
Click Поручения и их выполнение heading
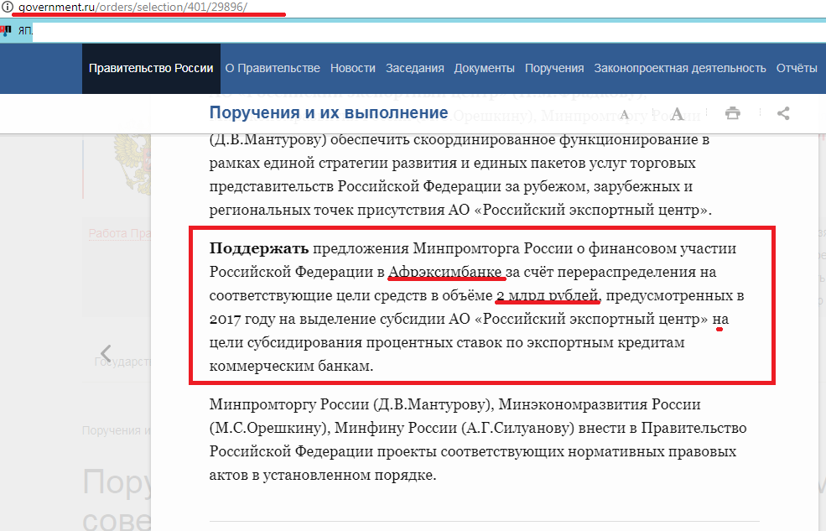pos(329,112)
